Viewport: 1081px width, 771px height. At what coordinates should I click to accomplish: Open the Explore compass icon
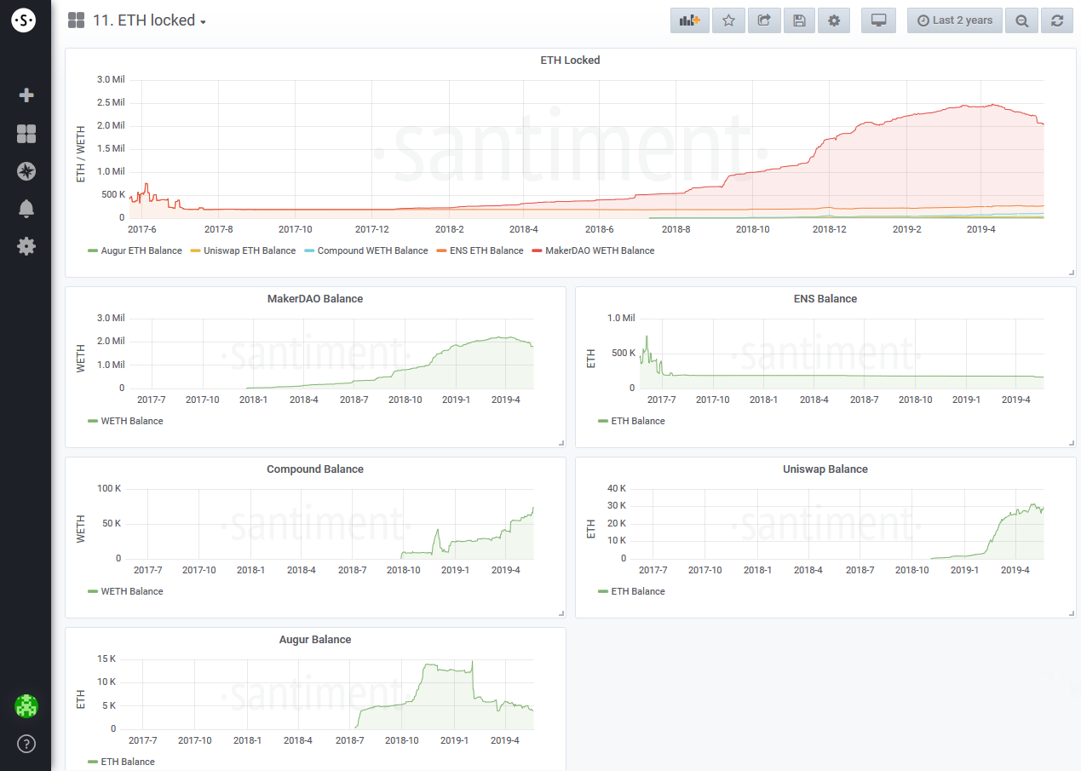26,171
